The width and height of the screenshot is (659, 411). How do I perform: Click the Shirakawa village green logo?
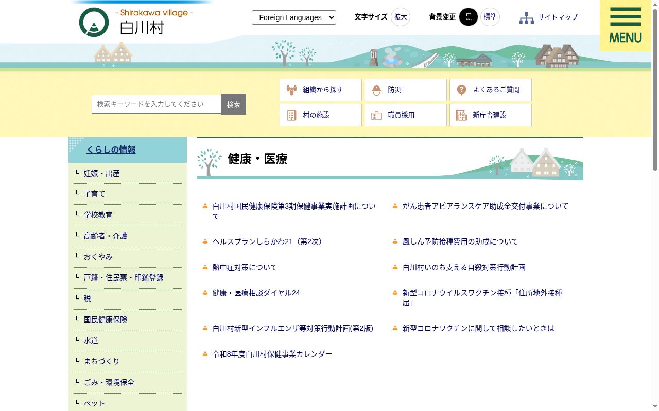tap(94, 22)
